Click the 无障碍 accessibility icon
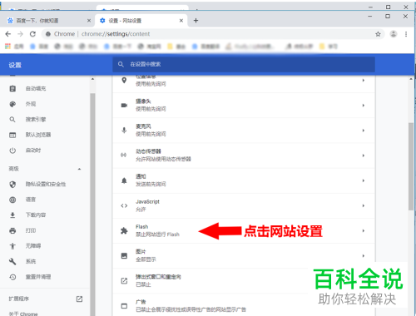This screenshot has width=416, height=316. point(12,246)
